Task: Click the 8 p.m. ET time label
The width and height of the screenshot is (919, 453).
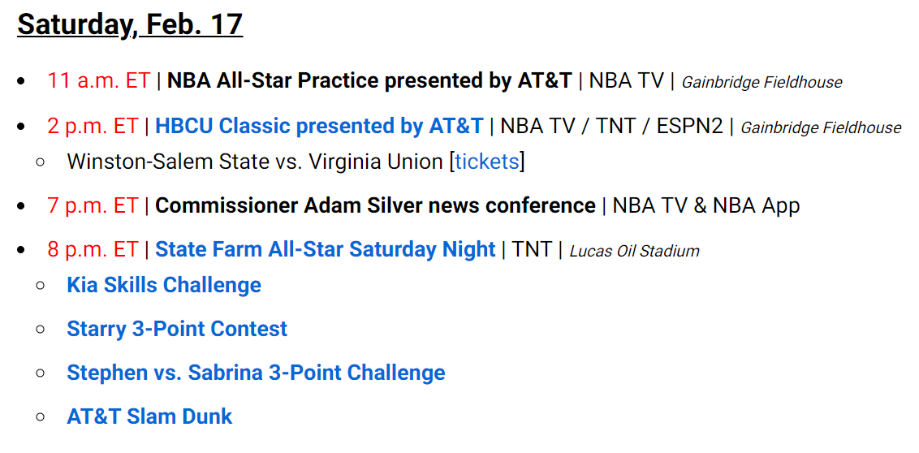Action: coord(93,250)
